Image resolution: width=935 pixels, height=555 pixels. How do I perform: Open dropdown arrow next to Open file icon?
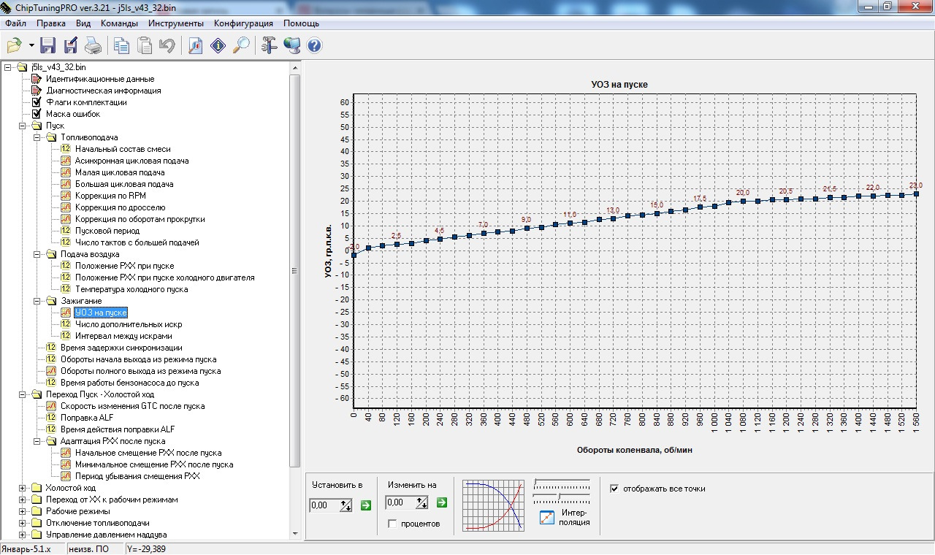(31, 46)
